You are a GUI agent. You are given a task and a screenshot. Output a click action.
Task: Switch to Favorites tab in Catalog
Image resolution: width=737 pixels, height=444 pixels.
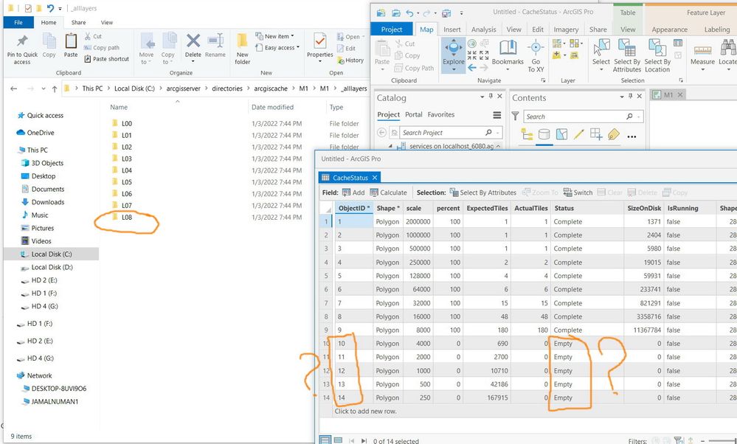coord(441,114)
